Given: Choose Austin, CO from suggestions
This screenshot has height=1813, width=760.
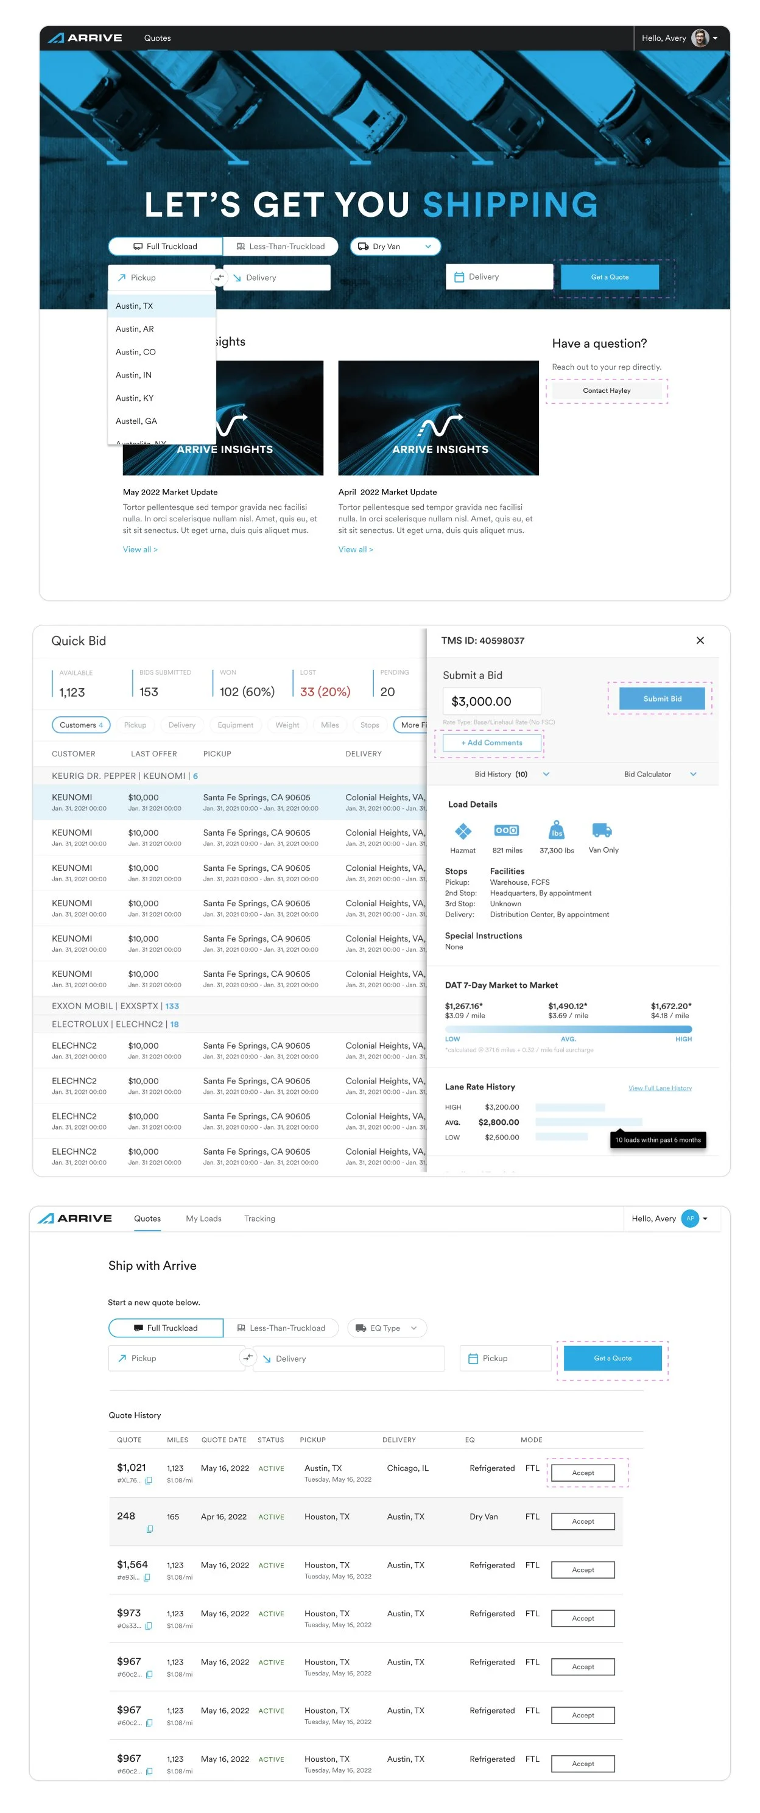Looking at the screenshot, I should click(x=162, y=352).
